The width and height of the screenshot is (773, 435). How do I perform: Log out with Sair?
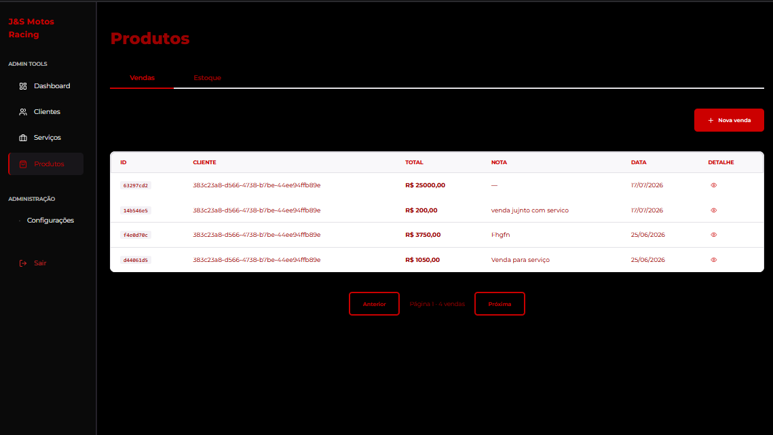coord(46,263)
